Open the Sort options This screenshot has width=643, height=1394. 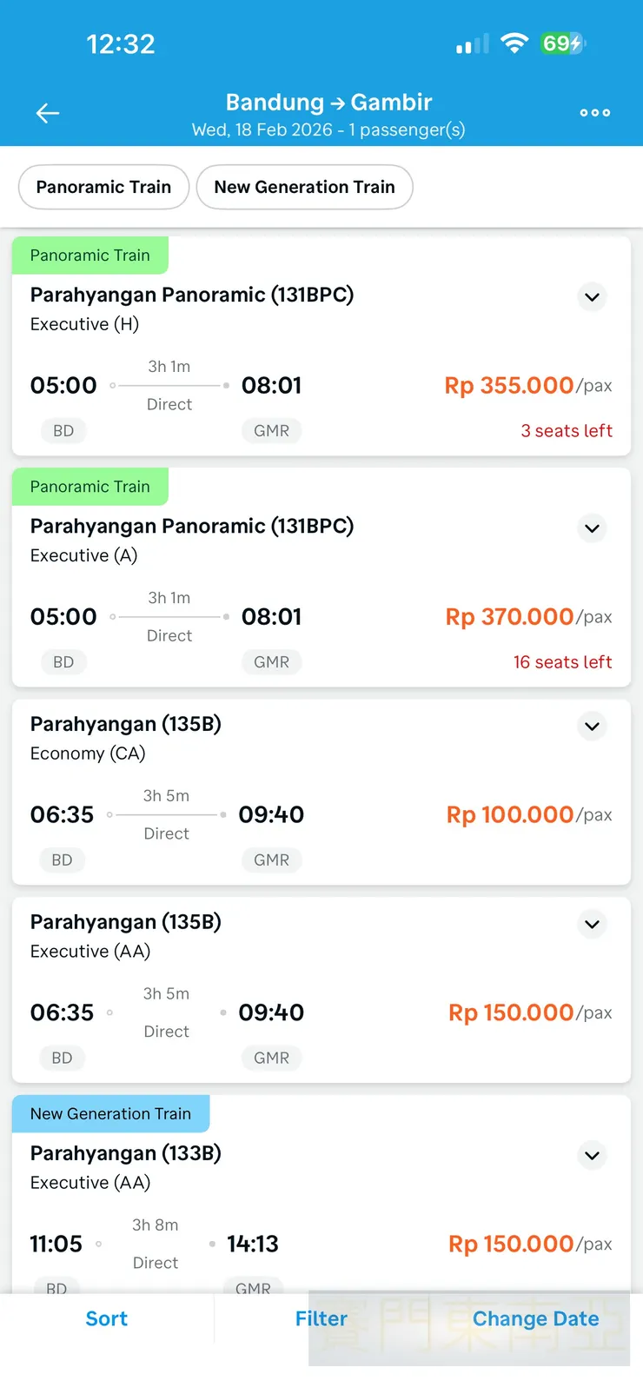106,1319
